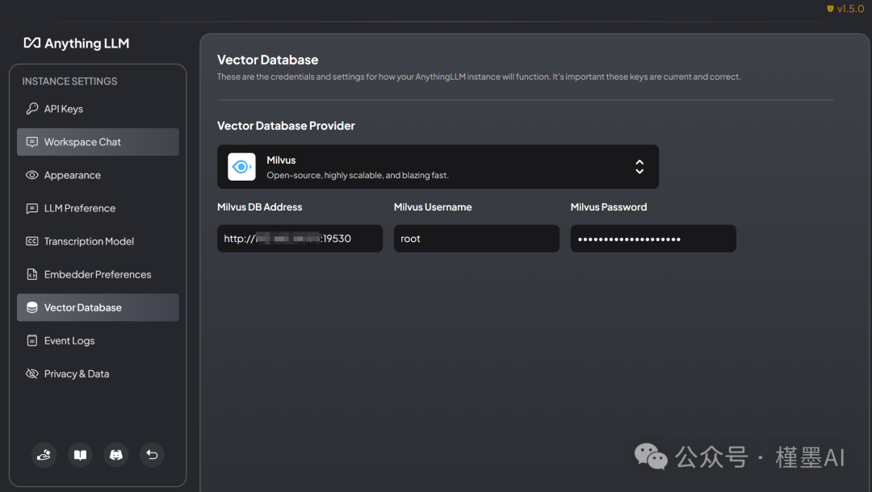
Task: Click the Milvus Username field
Action: tap(476, 239)
